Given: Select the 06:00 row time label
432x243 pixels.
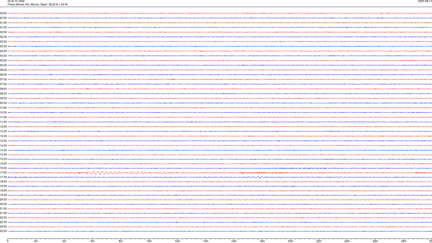Looking at the screenshot, I should pyautogui.click(x=3, y=70).
